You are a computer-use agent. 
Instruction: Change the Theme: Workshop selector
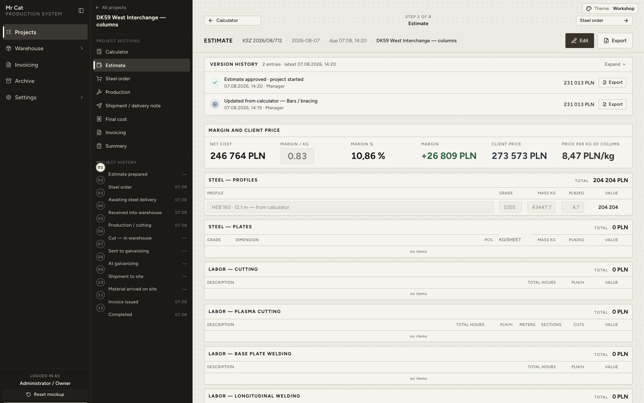tap(610, 8)
